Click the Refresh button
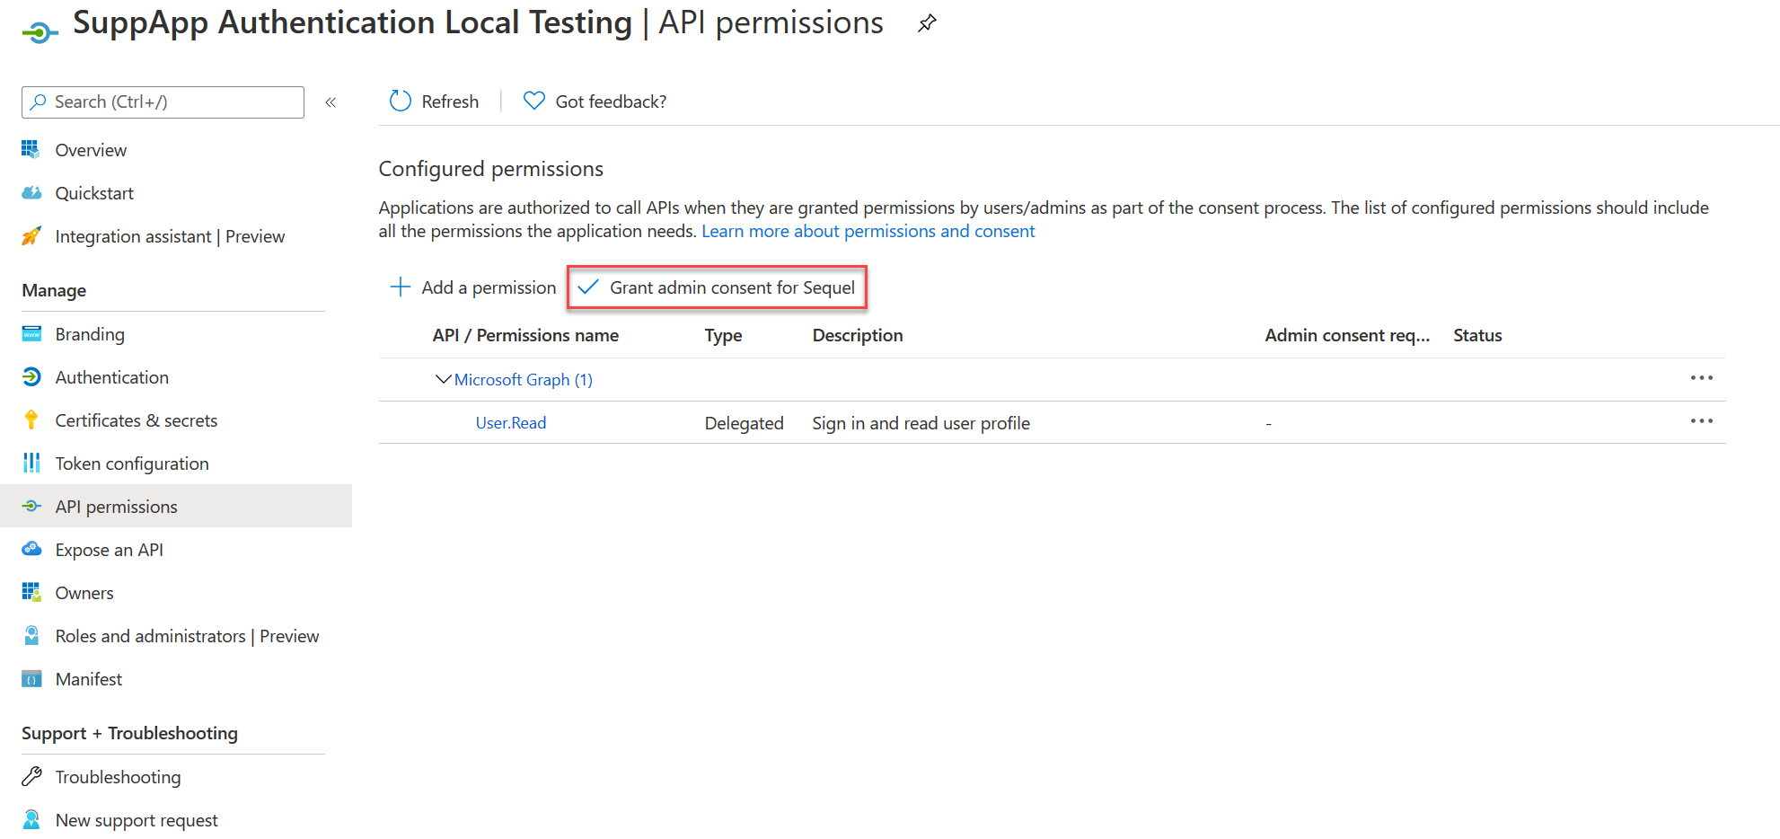The image size is (1780, 839). tap(434, 102)
